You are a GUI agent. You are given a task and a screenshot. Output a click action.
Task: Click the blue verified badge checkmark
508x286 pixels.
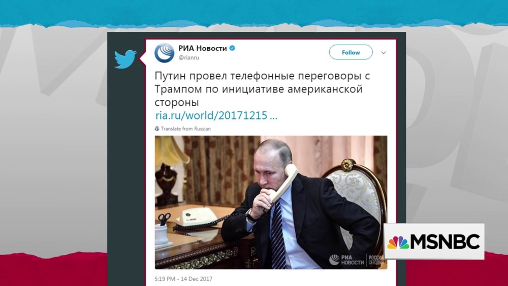click(232, 48)
